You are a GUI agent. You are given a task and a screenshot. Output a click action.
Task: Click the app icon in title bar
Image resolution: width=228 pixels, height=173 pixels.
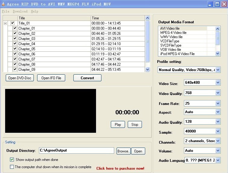(3, 4)
